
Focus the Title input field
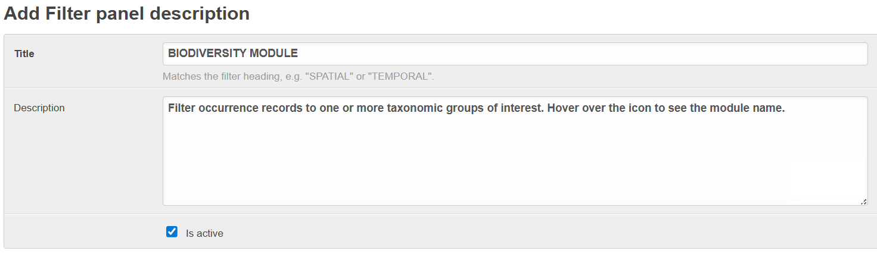click(515, 54)
